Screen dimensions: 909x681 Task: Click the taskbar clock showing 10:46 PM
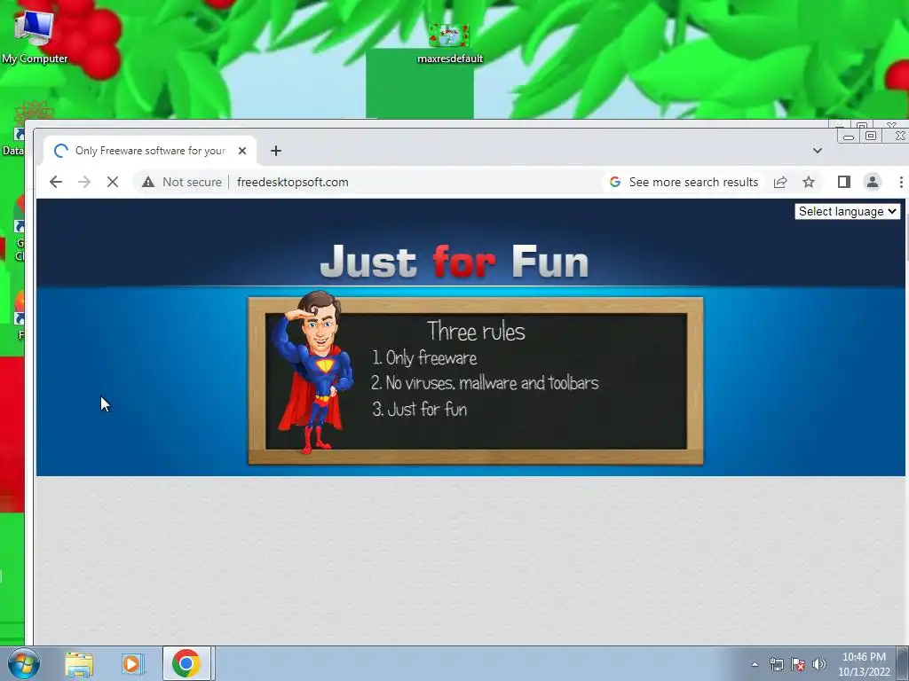864,664
